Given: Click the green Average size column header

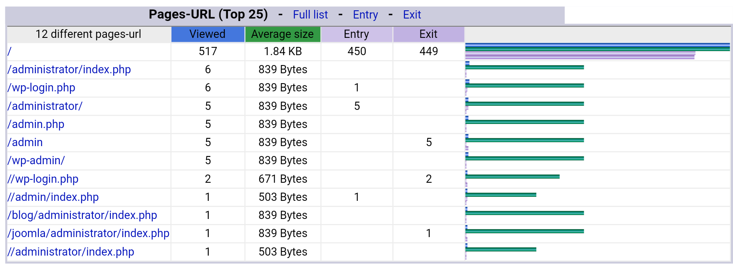Looking at the screenshot, I should click(282, 34).
